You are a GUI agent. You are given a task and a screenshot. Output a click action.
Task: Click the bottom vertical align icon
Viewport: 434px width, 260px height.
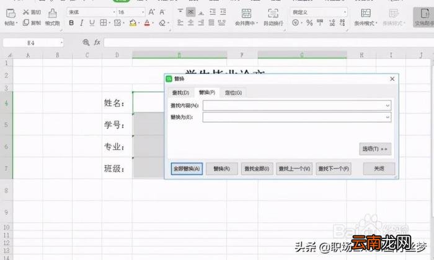point(201,12)
